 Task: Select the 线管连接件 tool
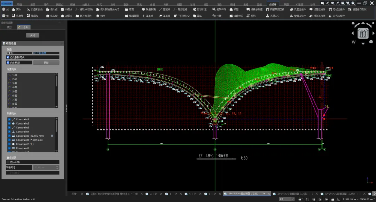pos(317,9)
